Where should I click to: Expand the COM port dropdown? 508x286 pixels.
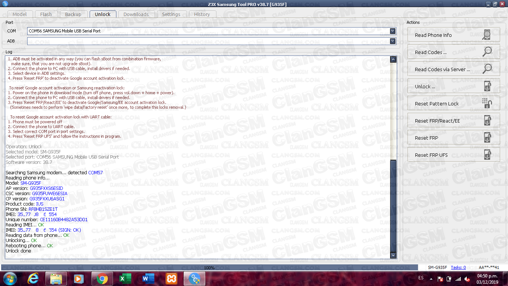pos(393,31)
